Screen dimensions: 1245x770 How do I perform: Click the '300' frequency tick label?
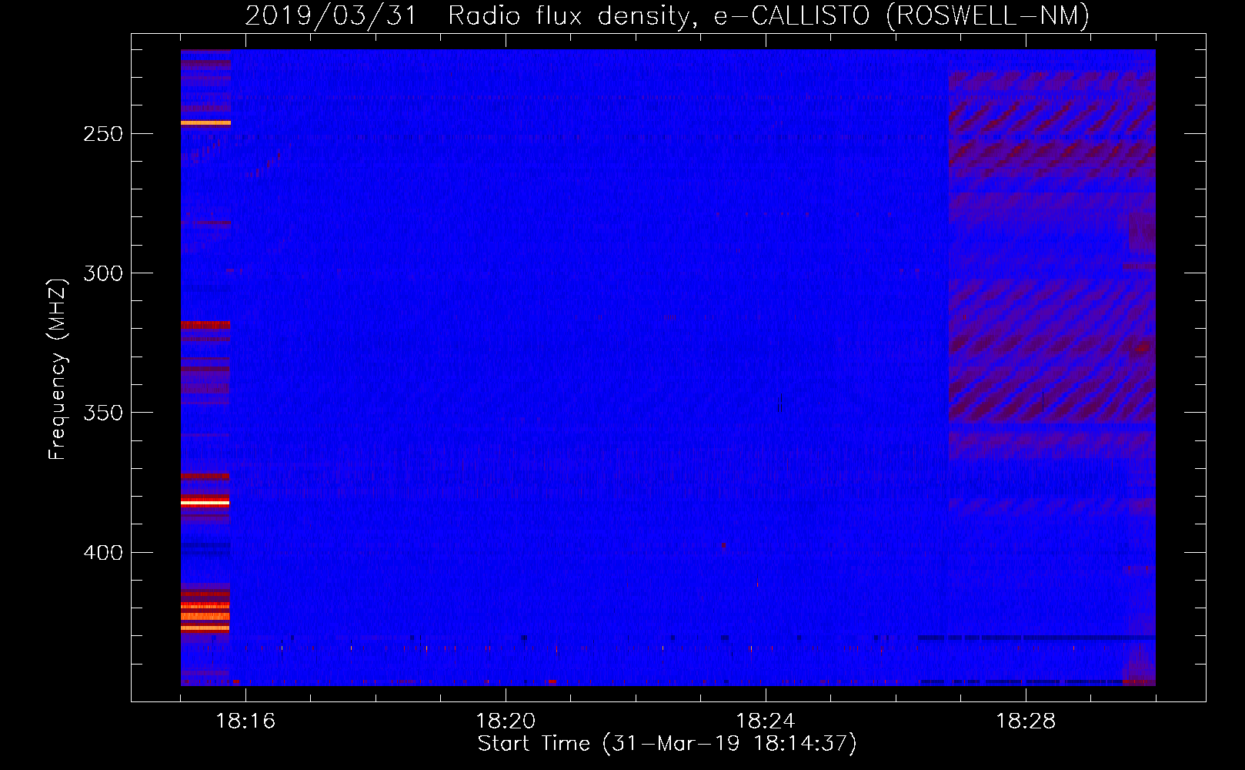pos(103,273)
